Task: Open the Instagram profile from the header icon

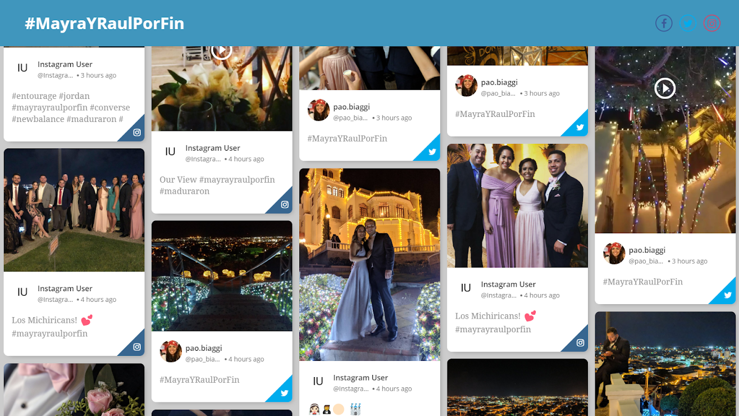Action: click(x=711, y=23)
